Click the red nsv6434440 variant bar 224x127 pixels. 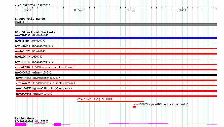[x=116, y=64]
